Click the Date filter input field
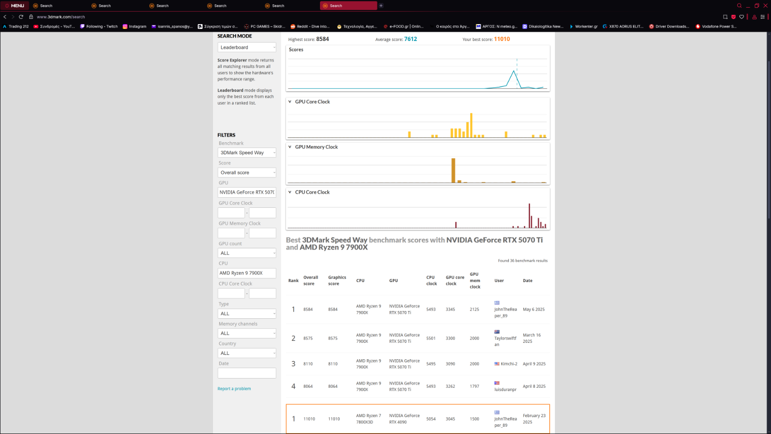Image resolution: width=771 pixels, height=434 pixels. tap(247, 373)
